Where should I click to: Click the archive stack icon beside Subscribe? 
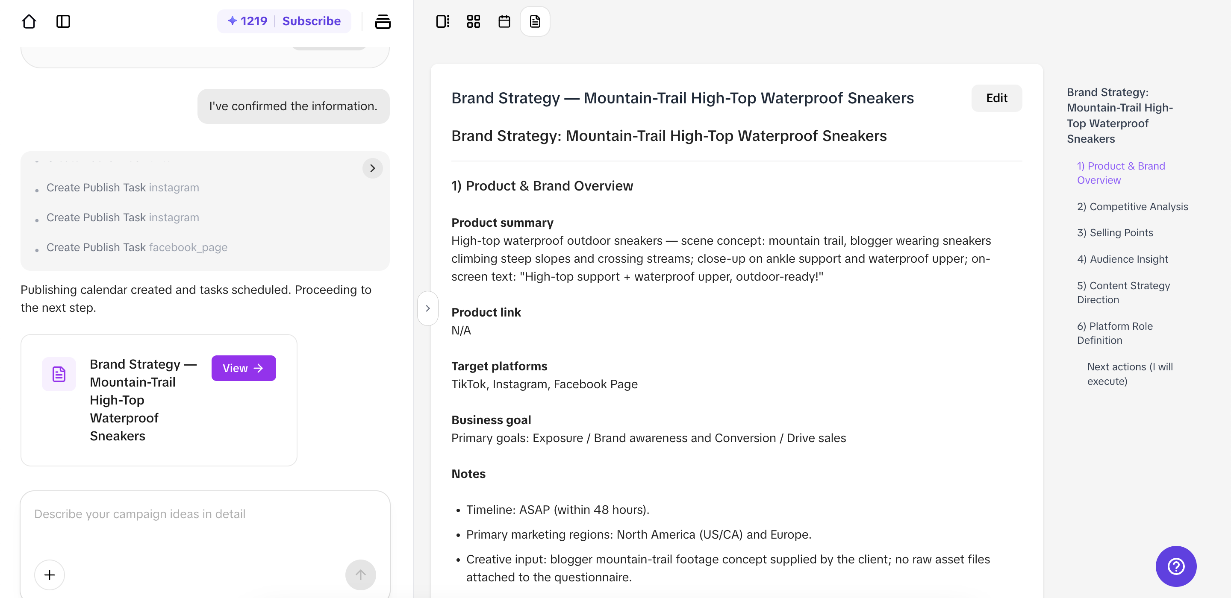click(383, 21)
